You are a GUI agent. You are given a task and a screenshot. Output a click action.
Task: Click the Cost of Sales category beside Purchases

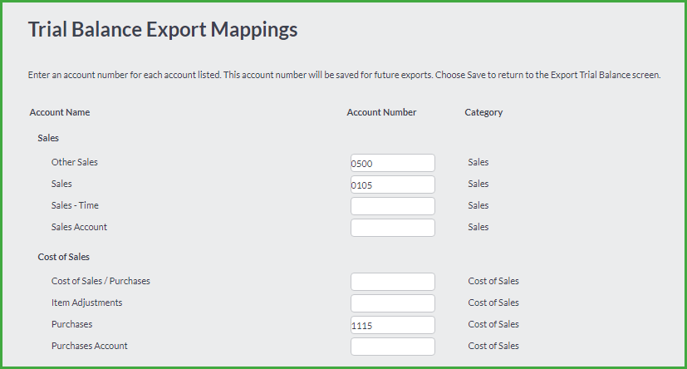click(493, 324)
